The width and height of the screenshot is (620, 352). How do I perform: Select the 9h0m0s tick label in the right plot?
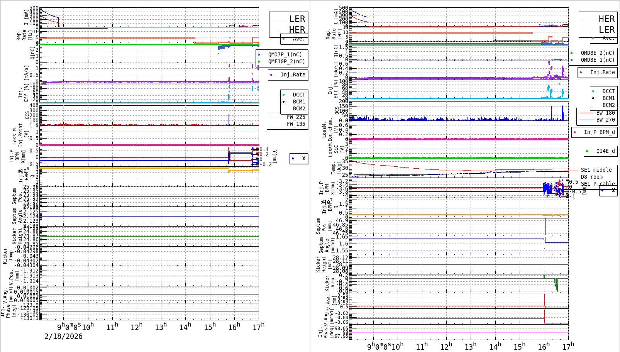(379, 347)
